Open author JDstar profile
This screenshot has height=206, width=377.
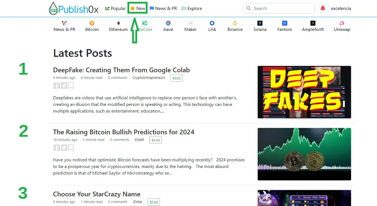pyautogui.click(x=137, y=202)
